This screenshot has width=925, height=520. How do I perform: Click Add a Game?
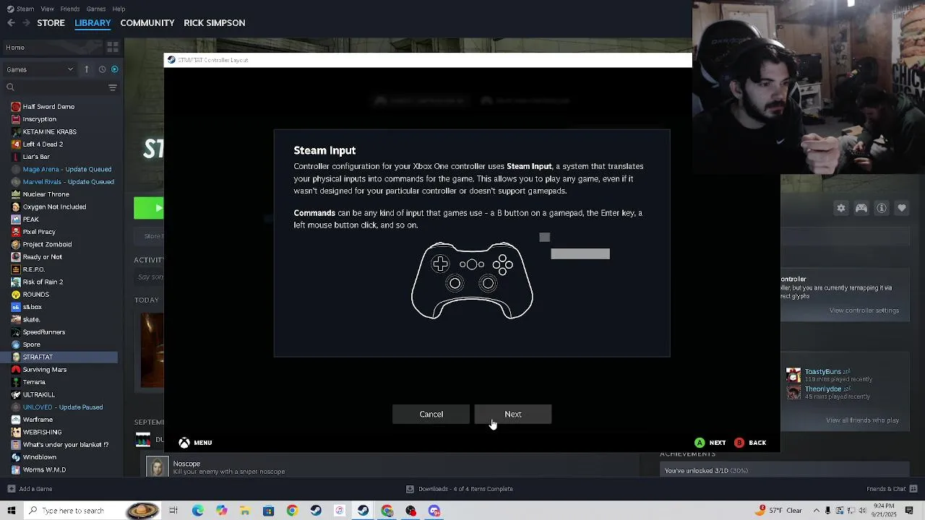pos(30,489)
